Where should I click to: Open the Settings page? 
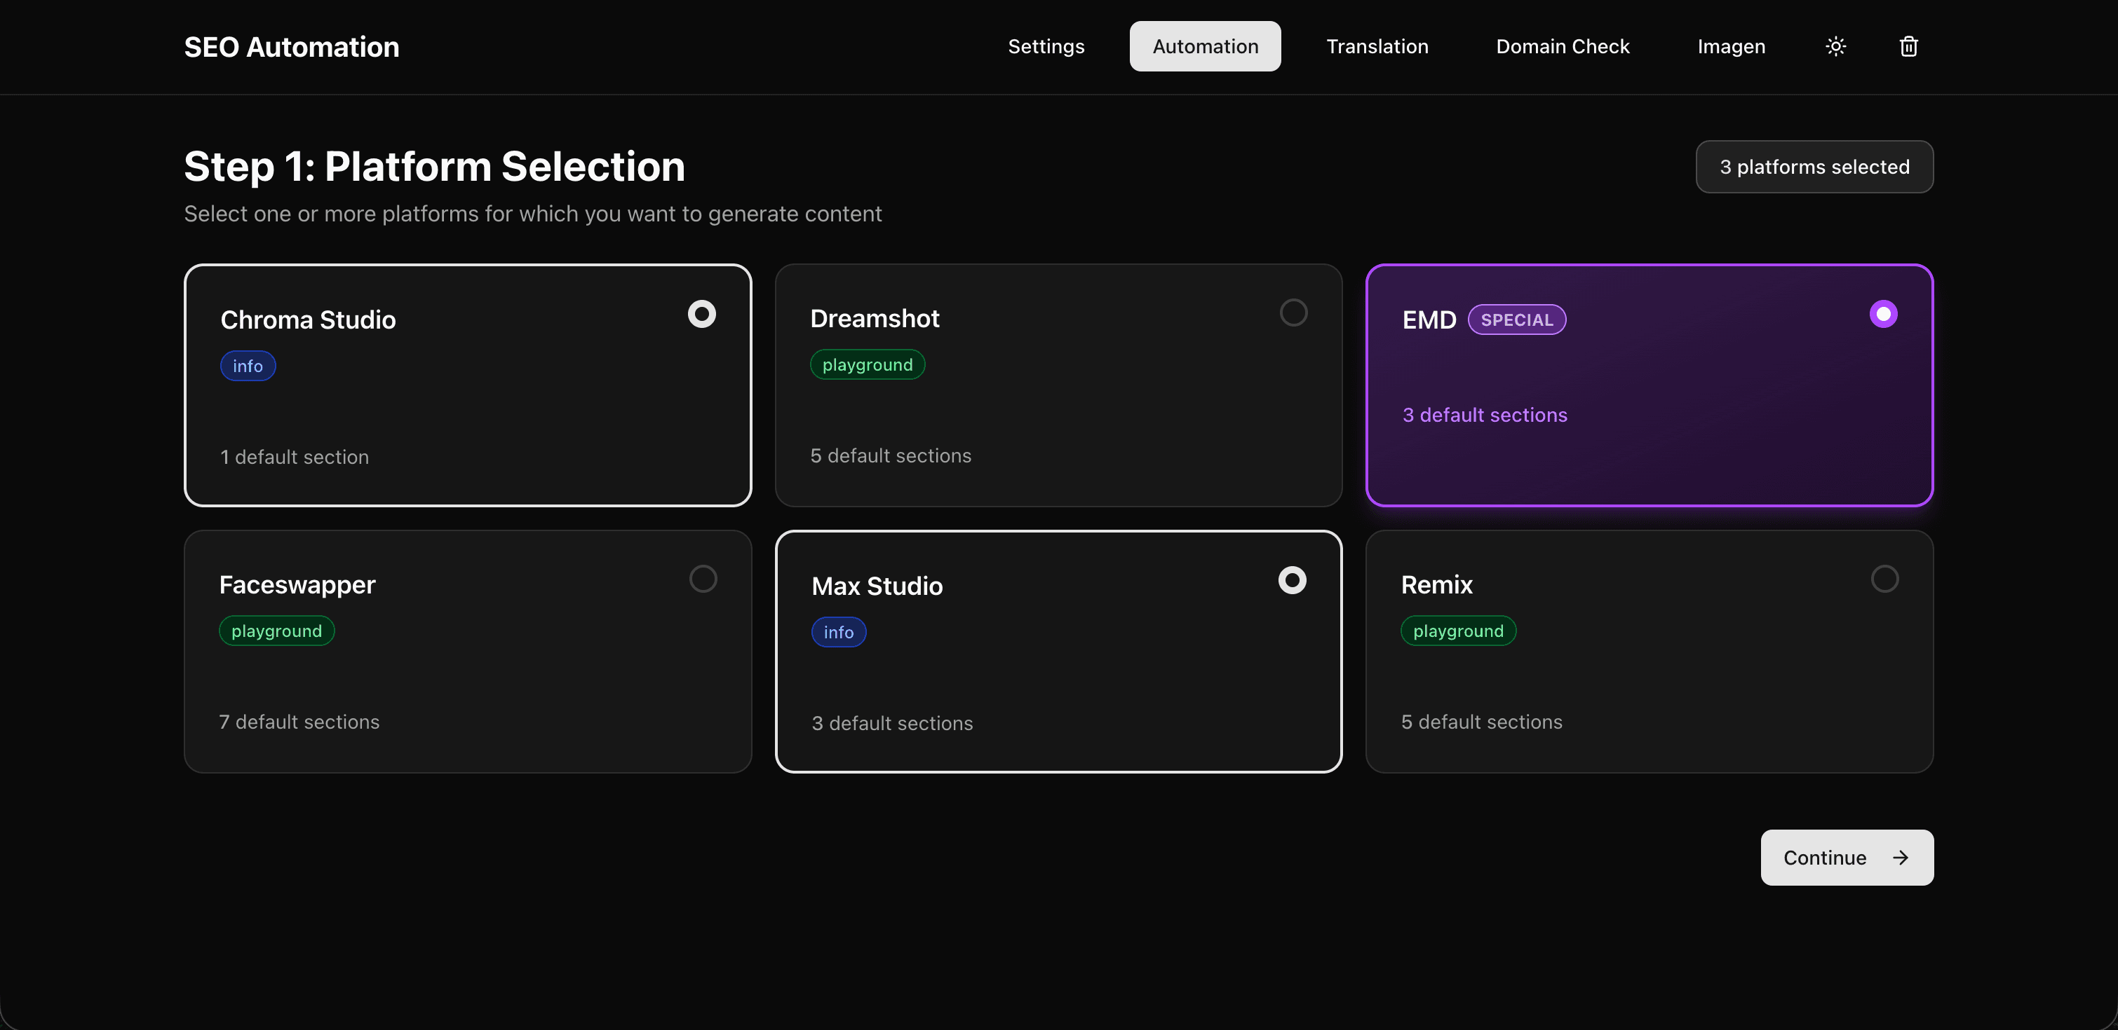[x=1046, y=46]
